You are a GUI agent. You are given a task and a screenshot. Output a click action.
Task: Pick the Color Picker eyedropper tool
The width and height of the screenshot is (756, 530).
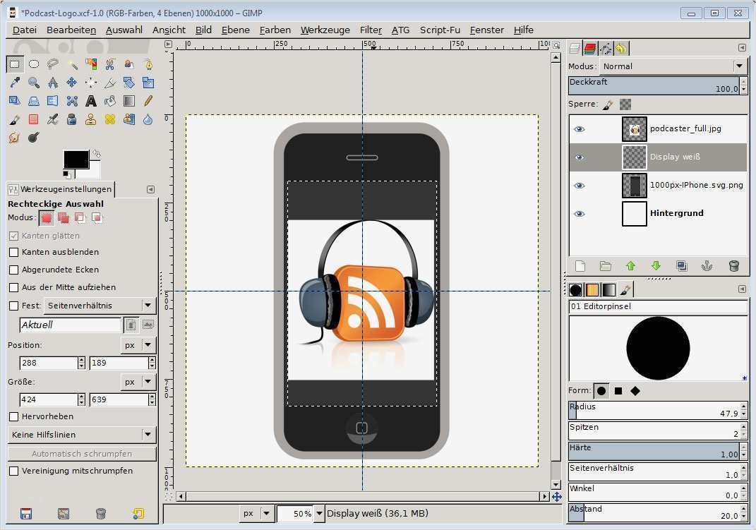[x=14, y=83]
